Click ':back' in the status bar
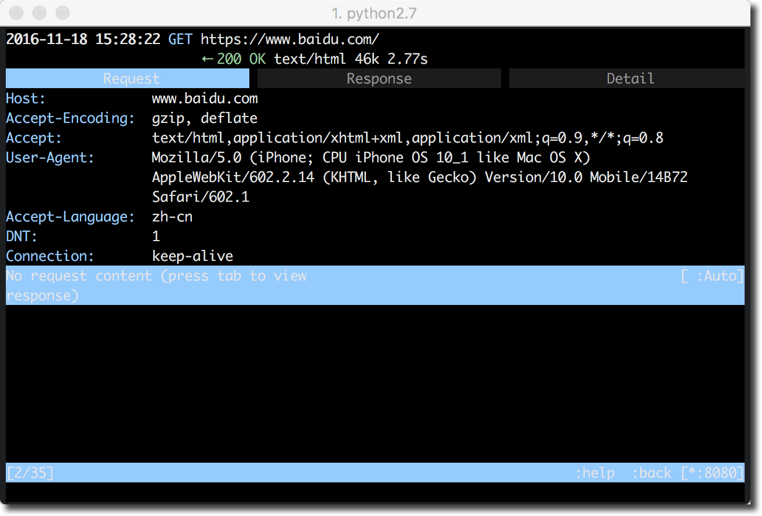Screen dimensions: 762x516 (x=651, y=473)
